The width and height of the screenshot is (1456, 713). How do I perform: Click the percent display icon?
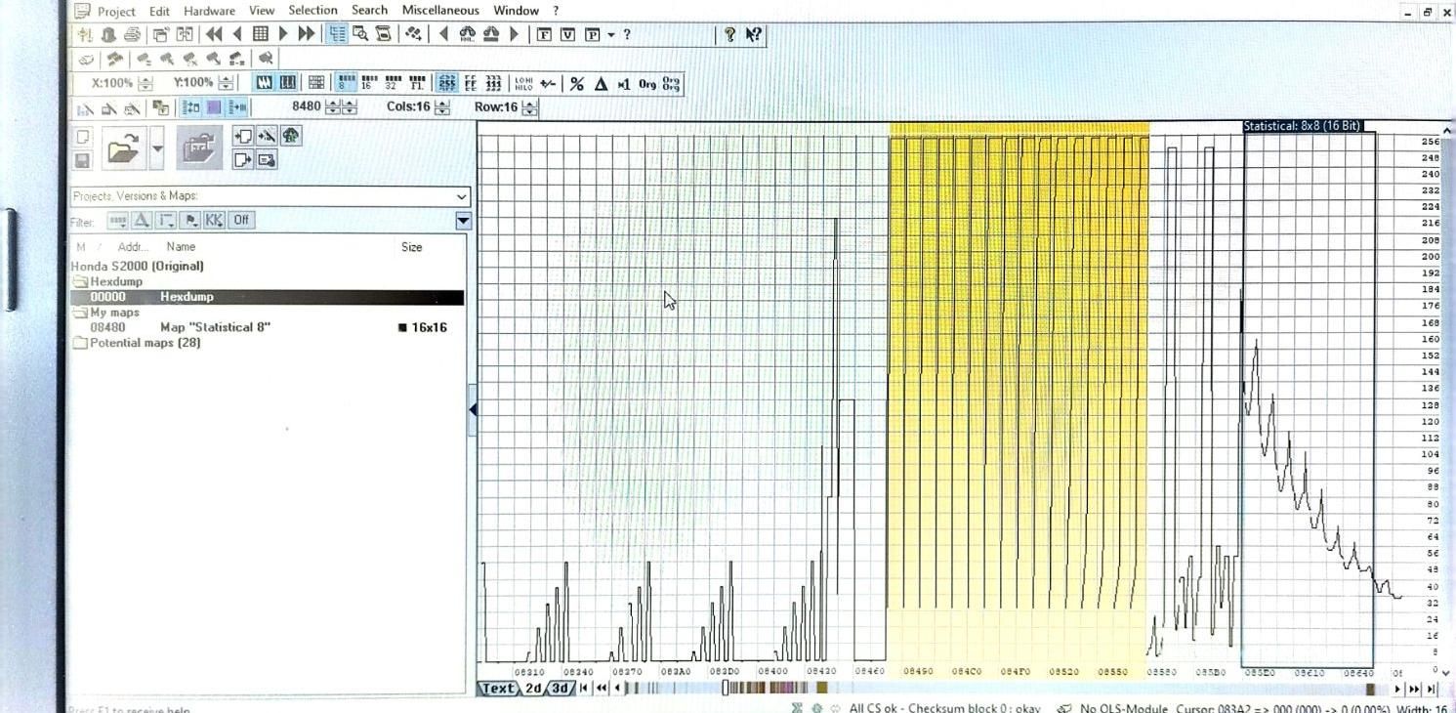click(577, 84)
